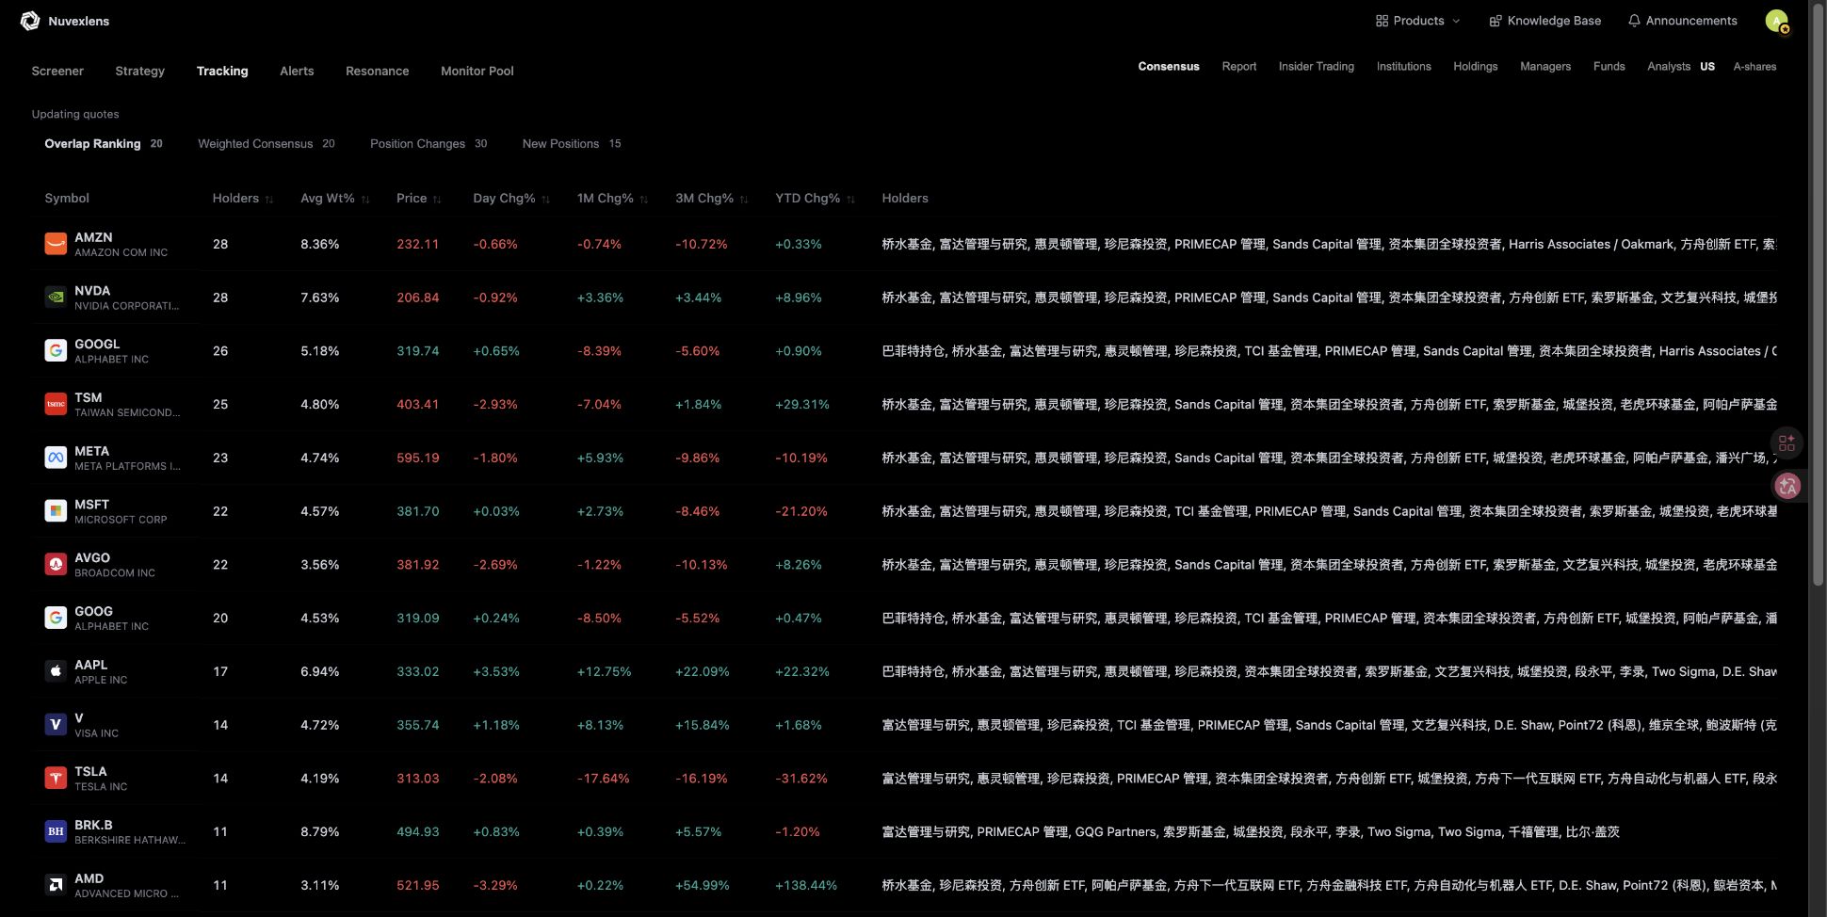Sort by Avg Wt% column arrows
This screenshot has width=1827, height=917.
click(x=365, y=200)
